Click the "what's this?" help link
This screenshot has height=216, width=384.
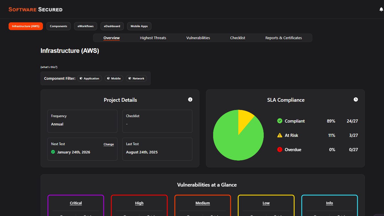49,67
